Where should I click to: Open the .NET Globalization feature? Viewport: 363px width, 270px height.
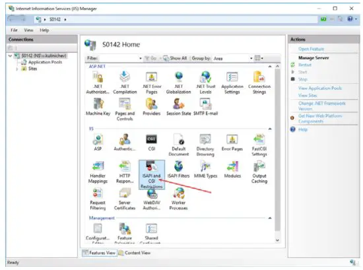[178, 83]
